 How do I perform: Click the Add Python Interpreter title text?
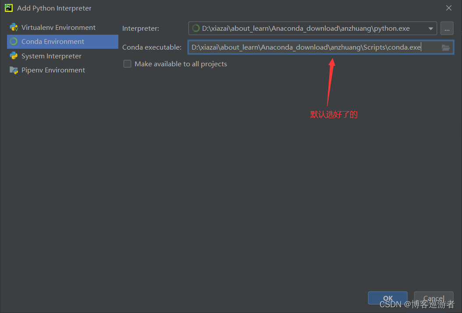(54, 8)
